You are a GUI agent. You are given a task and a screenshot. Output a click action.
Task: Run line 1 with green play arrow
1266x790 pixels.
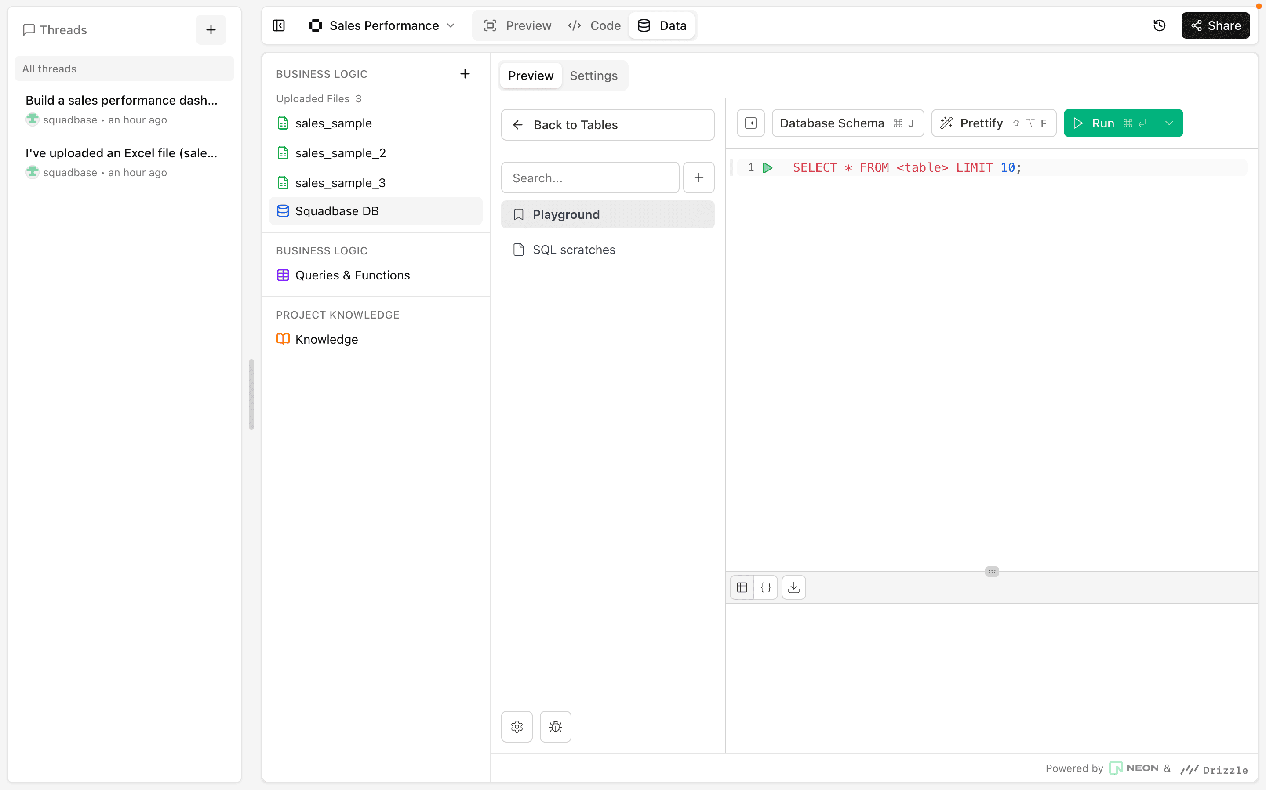tap(768, 168)
